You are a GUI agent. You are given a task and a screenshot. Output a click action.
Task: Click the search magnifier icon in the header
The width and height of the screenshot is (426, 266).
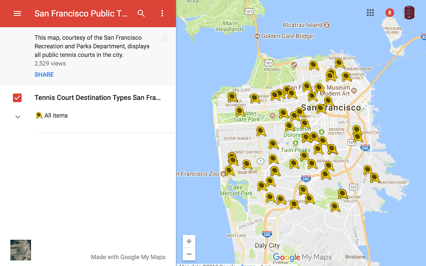(141, 13)
